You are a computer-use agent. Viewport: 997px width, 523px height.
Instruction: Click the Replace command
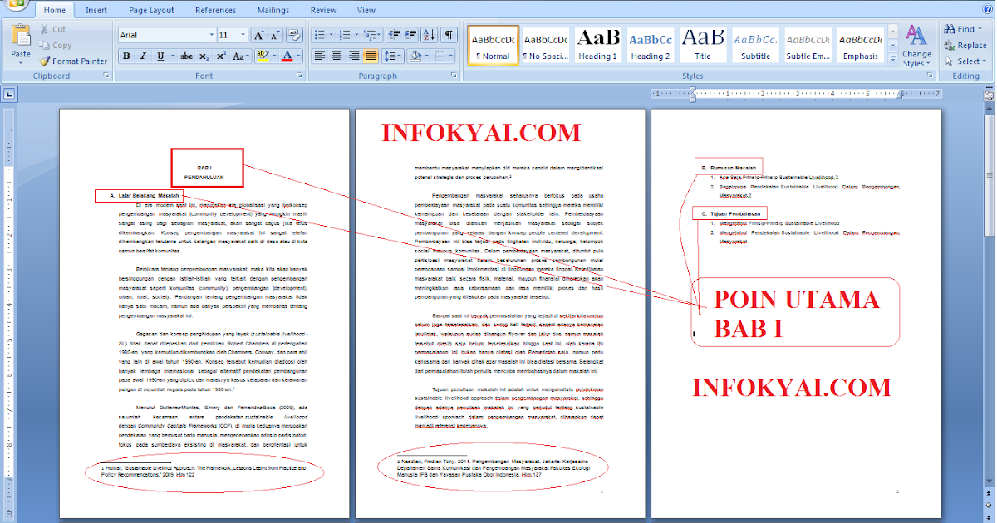965,45
